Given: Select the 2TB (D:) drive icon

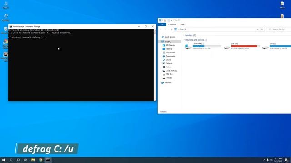Looking at the screenshot, I should 227,48.
